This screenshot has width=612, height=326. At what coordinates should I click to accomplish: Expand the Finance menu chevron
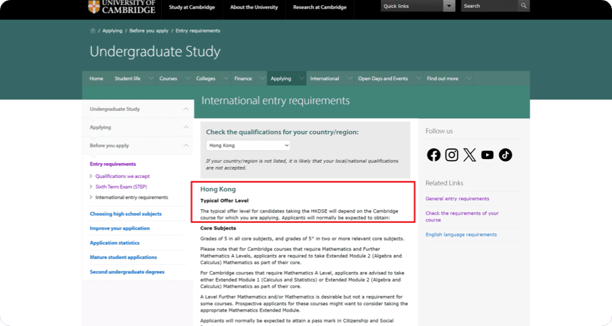coord(262,78)
